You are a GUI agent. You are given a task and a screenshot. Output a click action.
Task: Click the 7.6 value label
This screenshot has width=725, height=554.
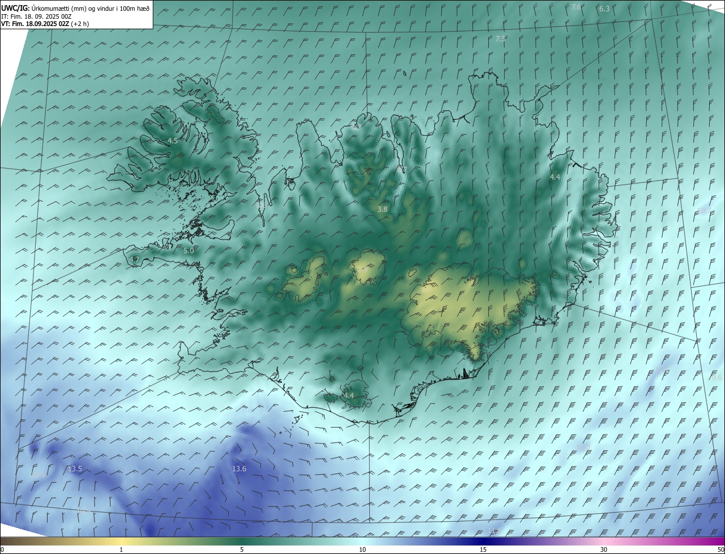click(x=576, y=7)
